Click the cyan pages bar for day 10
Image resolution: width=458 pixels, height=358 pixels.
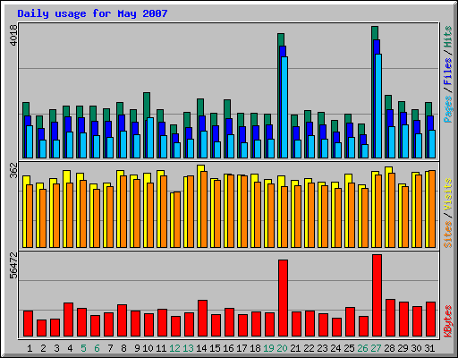(150, 138)
